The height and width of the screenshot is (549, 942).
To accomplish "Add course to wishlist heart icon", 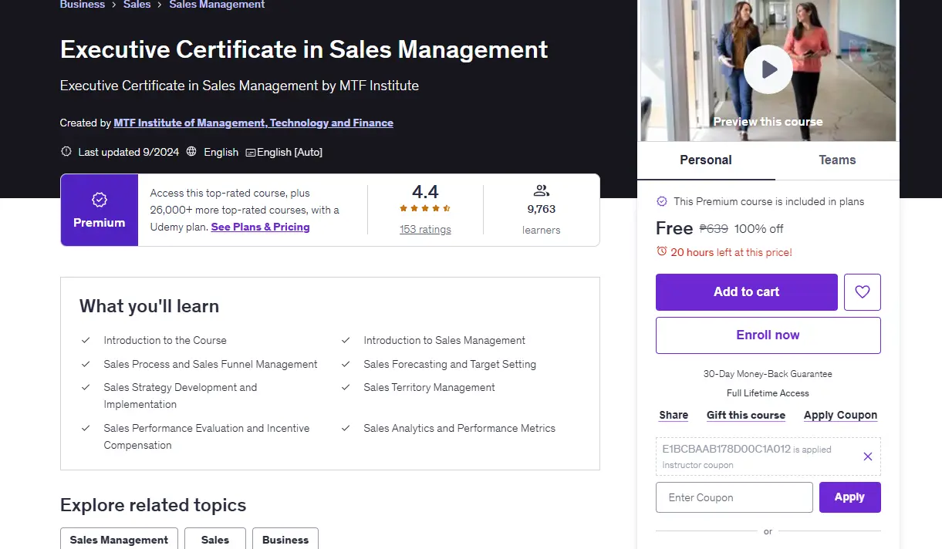I will tap(863, 292).
